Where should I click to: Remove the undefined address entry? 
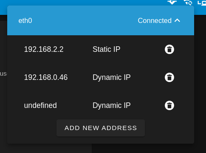point(169,105)
